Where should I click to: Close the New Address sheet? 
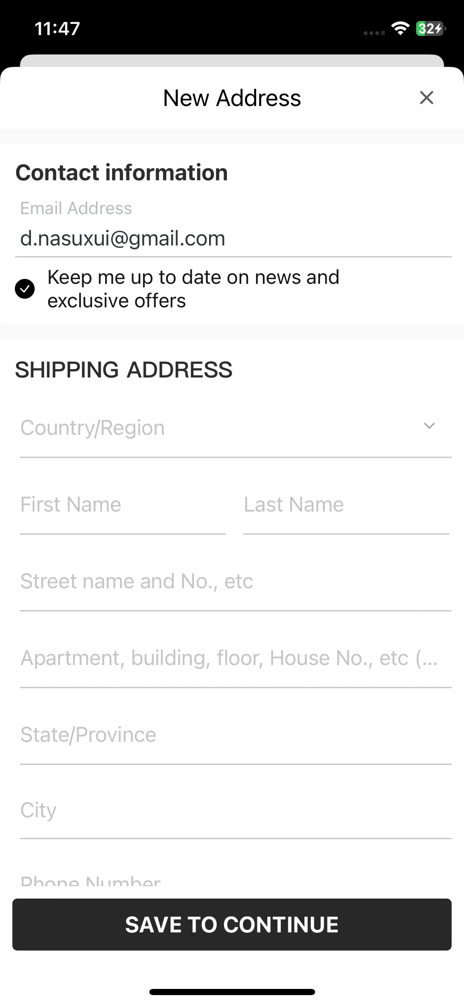(x=426, y=98)
